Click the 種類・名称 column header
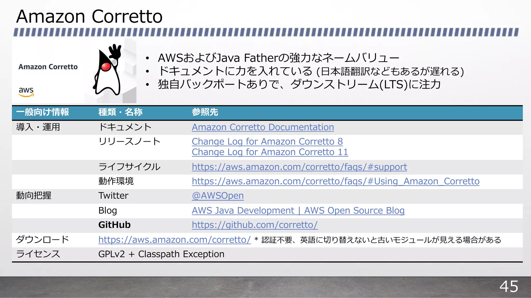The width and height of the screenshot is (531, 298). click(120, 112)
